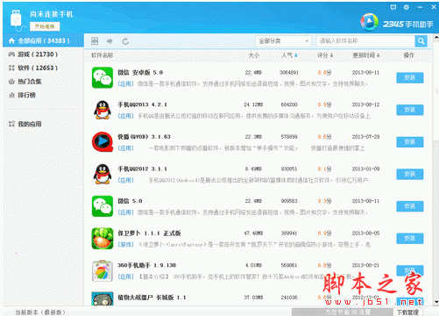Sort list by 更新时间 column

pyautogui.click(x=366, y=55)
